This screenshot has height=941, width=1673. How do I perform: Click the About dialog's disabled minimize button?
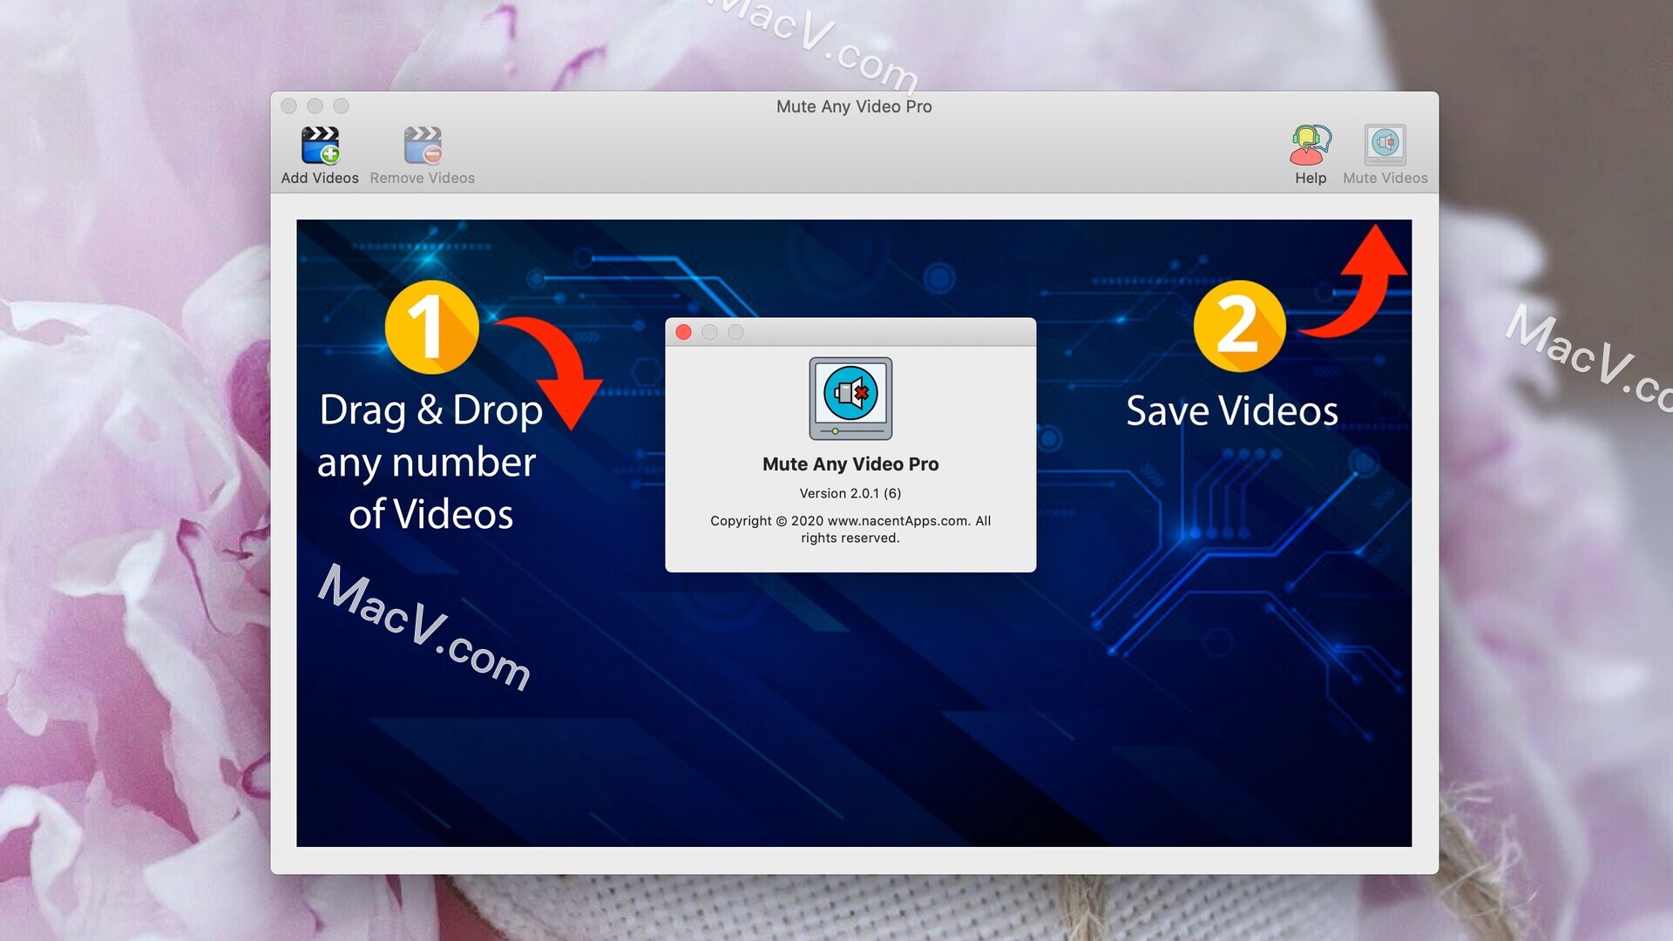710,332
